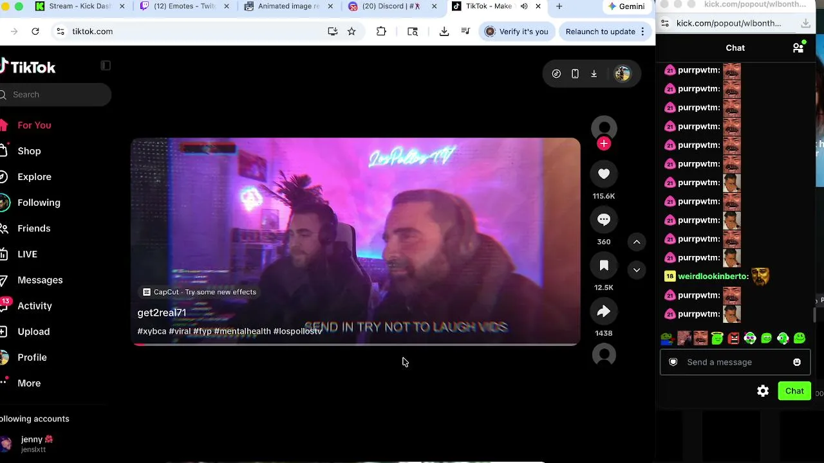Share the video with the arrow icon
Viewport: 824px width, 463px height.
[604, 311]
